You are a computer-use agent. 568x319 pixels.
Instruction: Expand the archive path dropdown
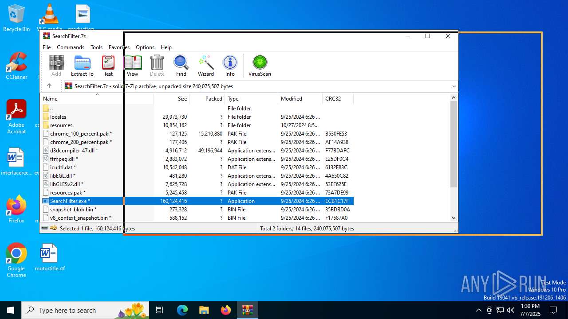[x=454, y=86]
